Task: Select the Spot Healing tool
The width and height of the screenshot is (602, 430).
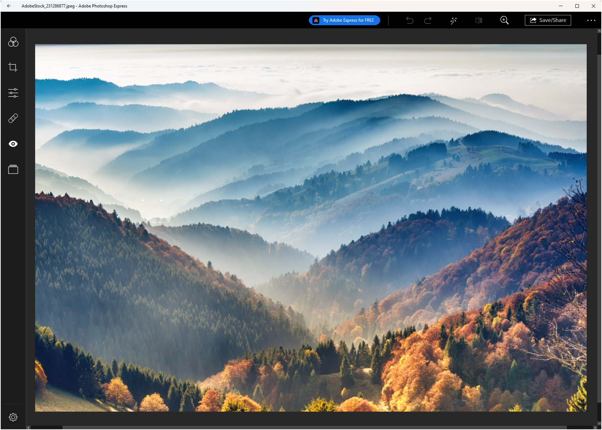Action: coord(13,118)
